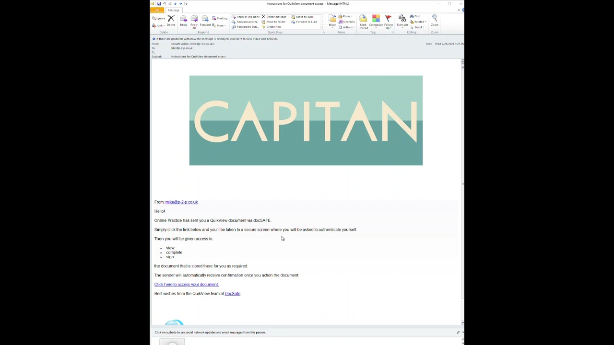Open the File tab
Viewport: 614px width, 345px height.
[x=157, y=10]
